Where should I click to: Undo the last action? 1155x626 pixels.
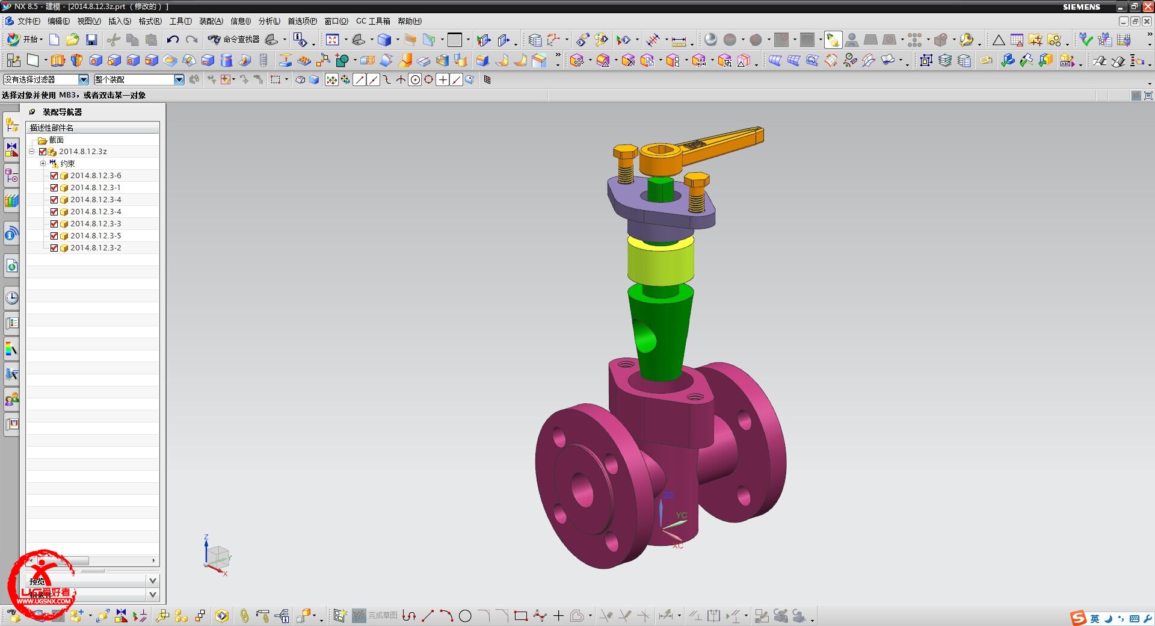(x=173, y=40)
